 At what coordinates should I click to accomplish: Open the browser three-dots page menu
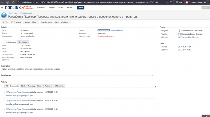(x=167, y=2)
